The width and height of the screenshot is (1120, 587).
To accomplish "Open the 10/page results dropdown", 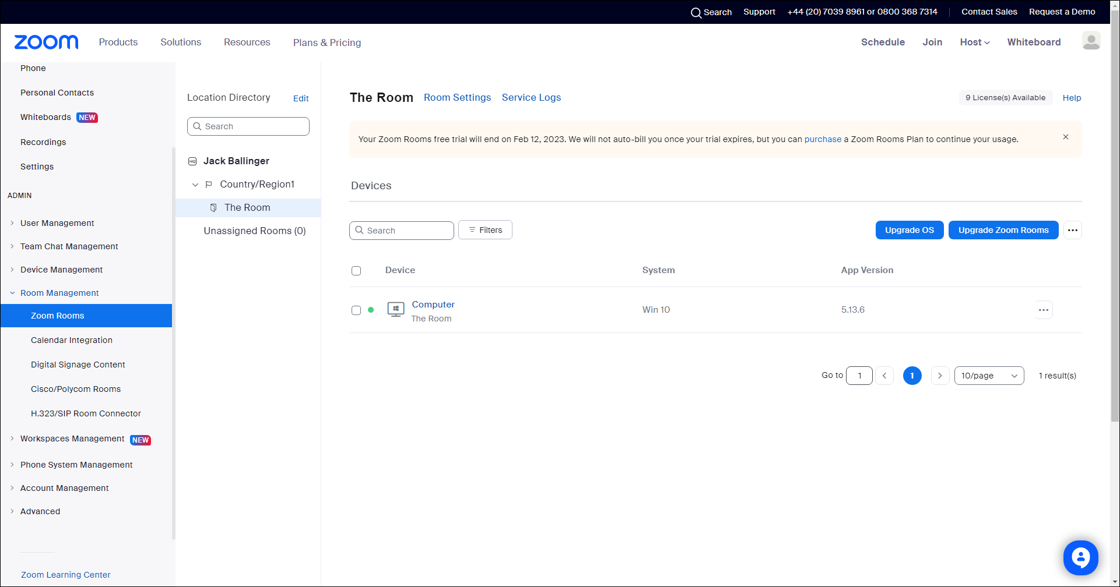I will [988, 376].
